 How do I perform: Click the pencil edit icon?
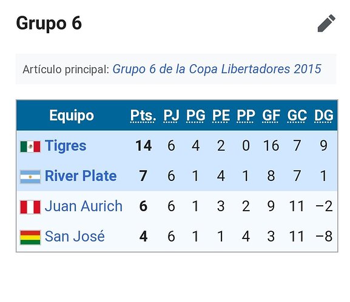pos(326,23)
